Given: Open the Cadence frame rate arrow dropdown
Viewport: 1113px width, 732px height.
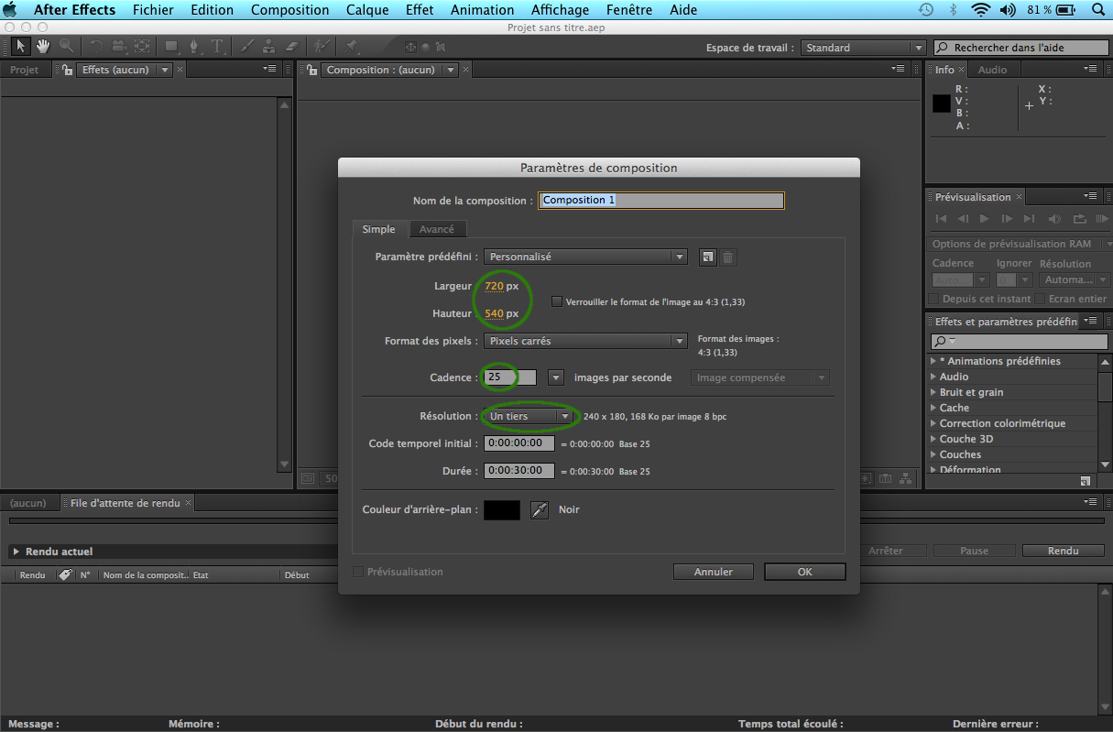Looking at the screenshot, I should click(x=555, y=377).
